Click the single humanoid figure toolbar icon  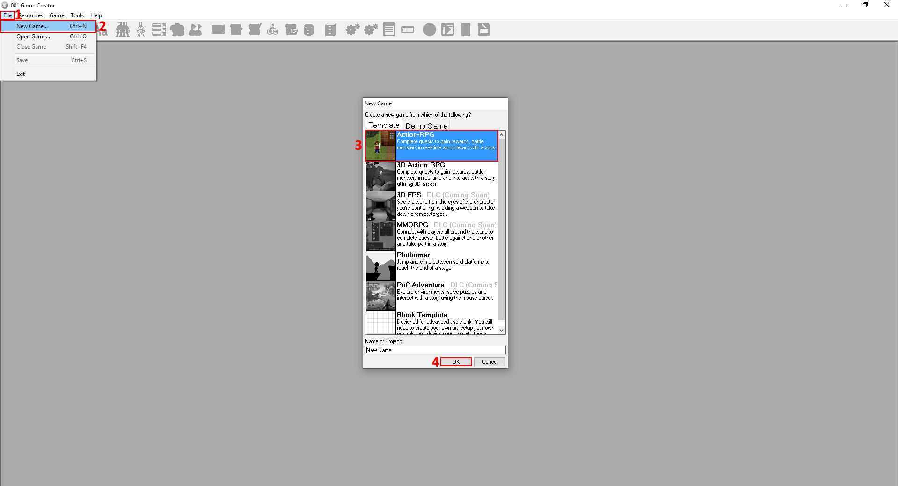tap(141, 29)
